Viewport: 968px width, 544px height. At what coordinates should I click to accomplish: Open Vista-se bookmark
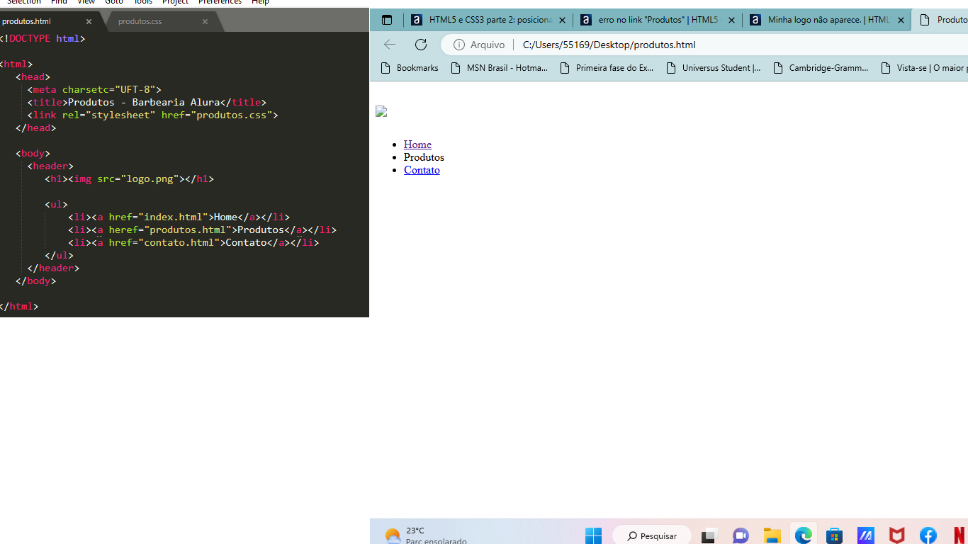923,68
